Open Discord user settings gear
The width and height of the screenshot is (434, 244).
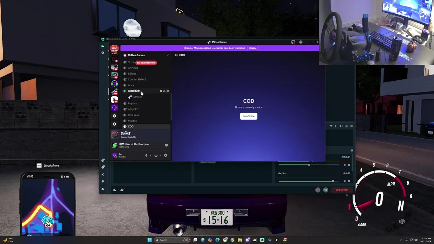pos(165,155)
